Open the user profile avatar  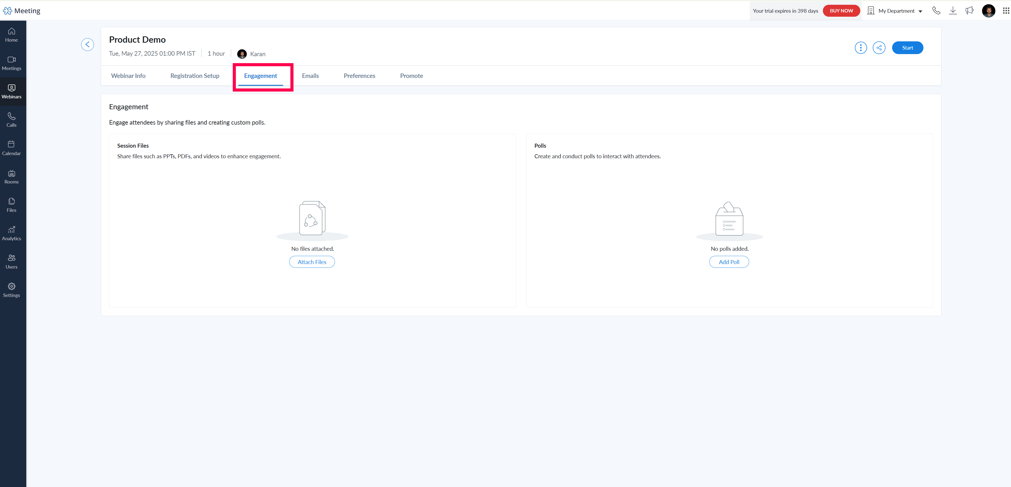point(988,11)
